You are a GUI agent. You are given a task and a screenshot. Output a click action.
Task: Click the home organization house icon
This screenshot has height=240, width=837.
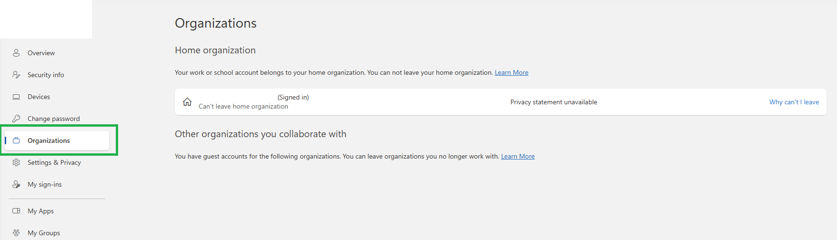pyautogui.click(x=187, y=101)
